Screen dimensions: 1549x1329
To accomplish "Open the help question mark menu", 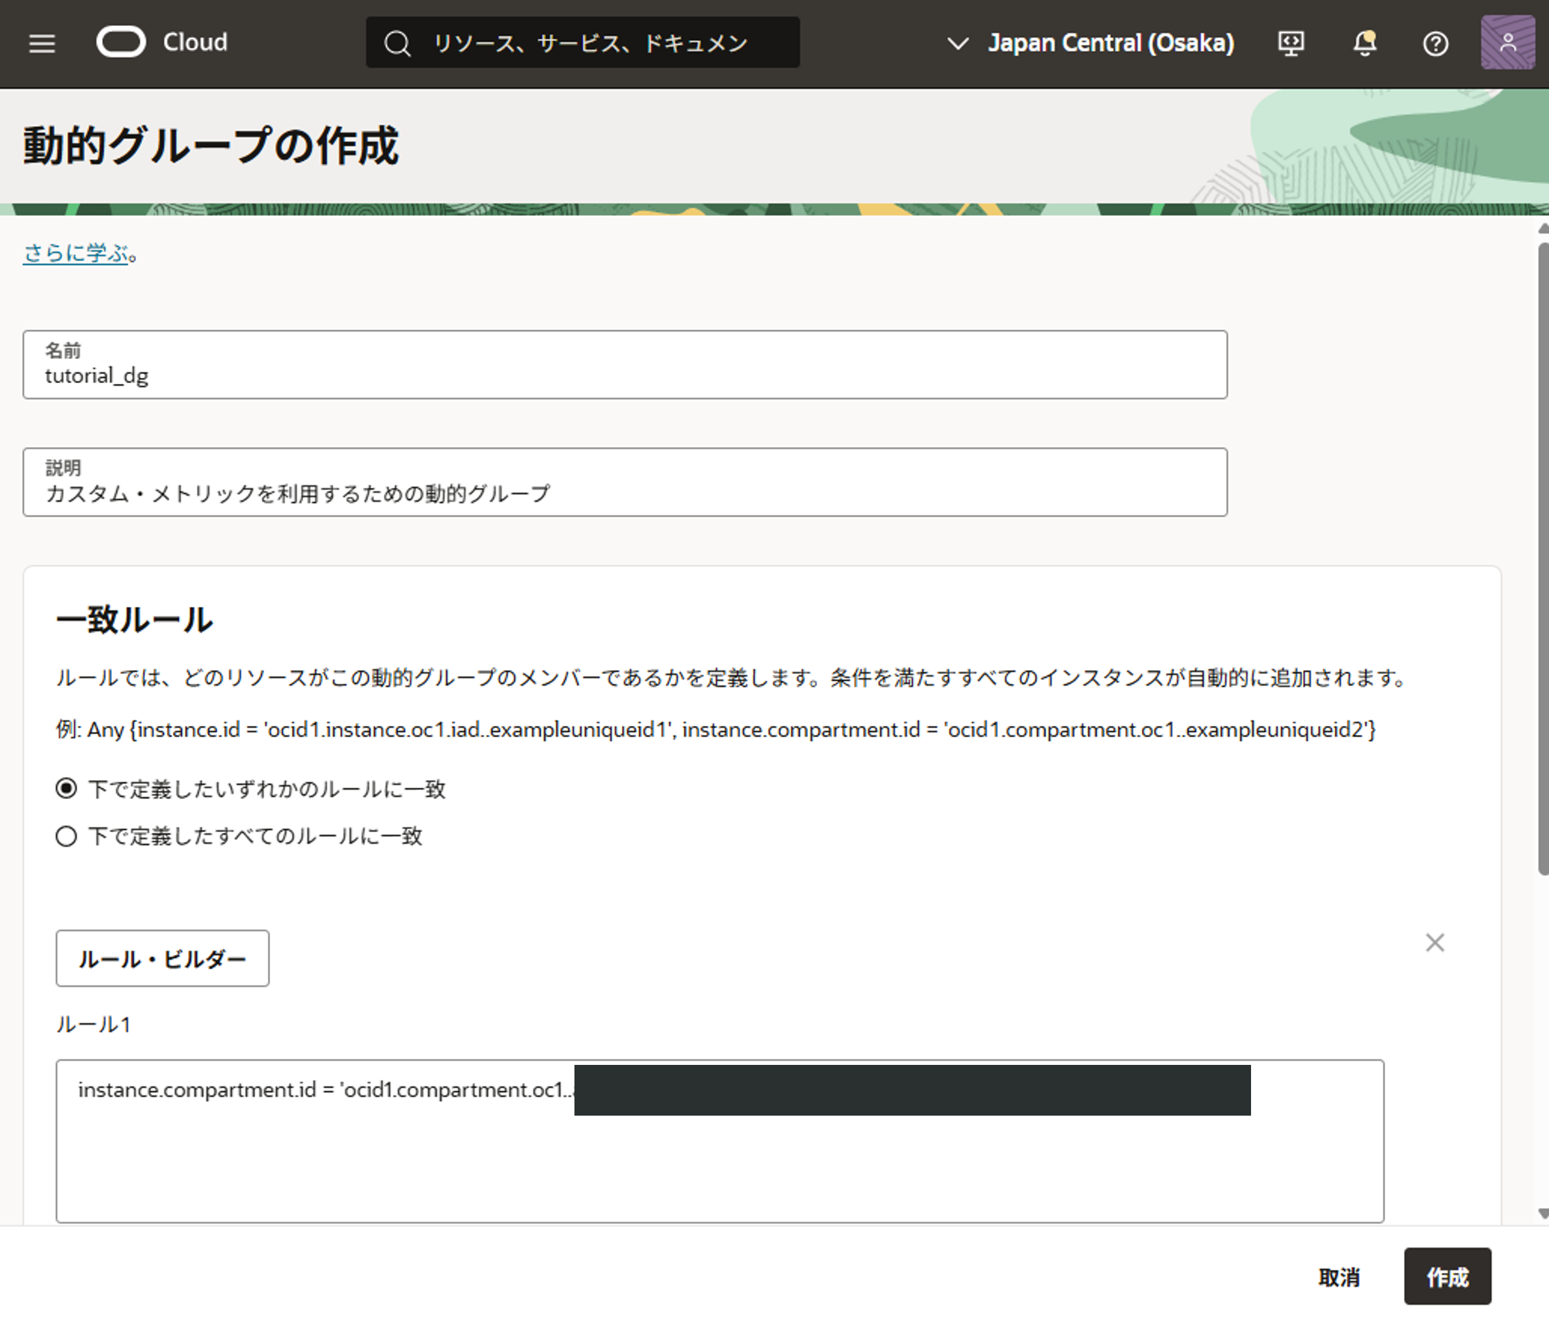I will pyautogui.click(x=1435, y=44).
